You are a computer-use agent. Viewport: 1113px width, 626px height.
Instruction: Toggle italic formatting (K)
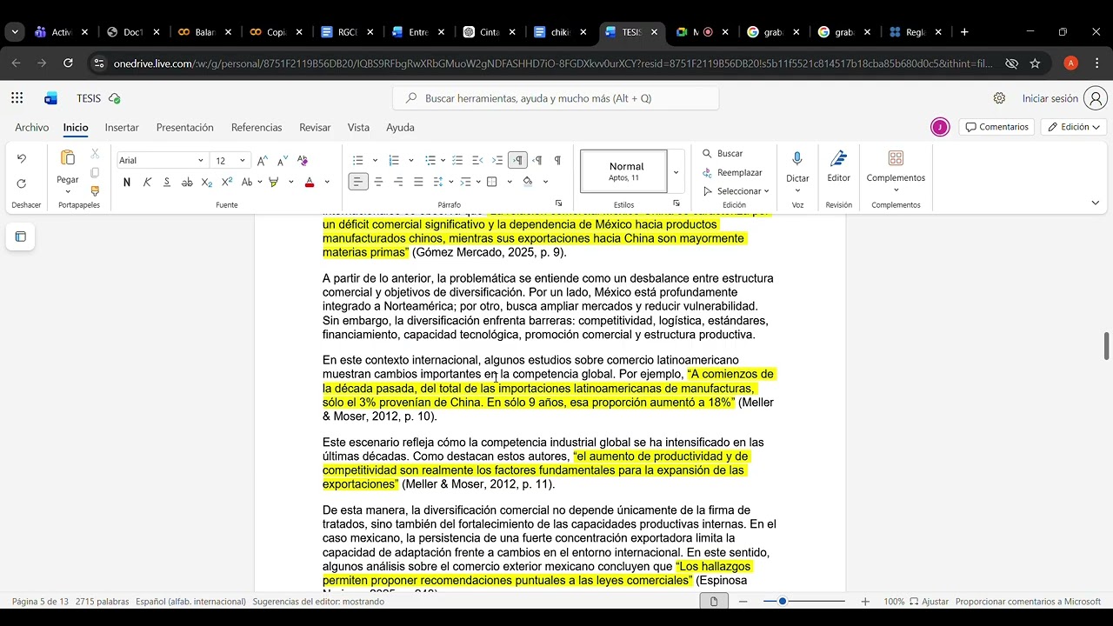pos(147,182)
